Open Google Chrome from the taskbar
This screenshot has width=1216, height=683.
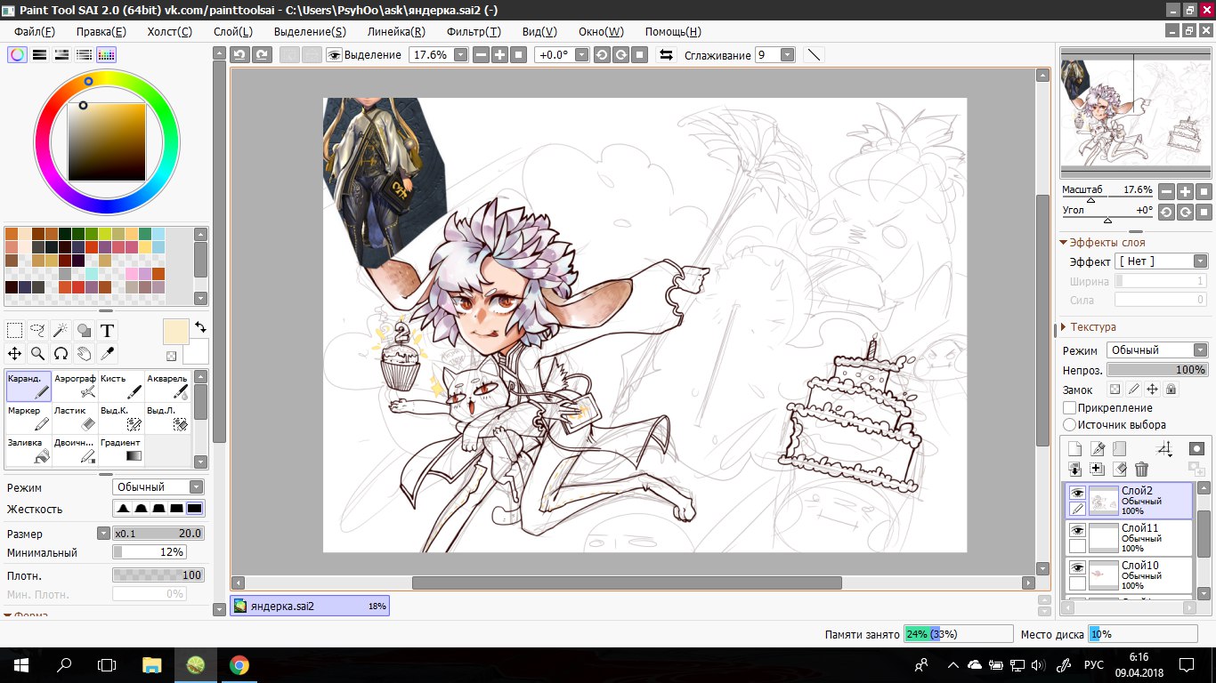239,664
